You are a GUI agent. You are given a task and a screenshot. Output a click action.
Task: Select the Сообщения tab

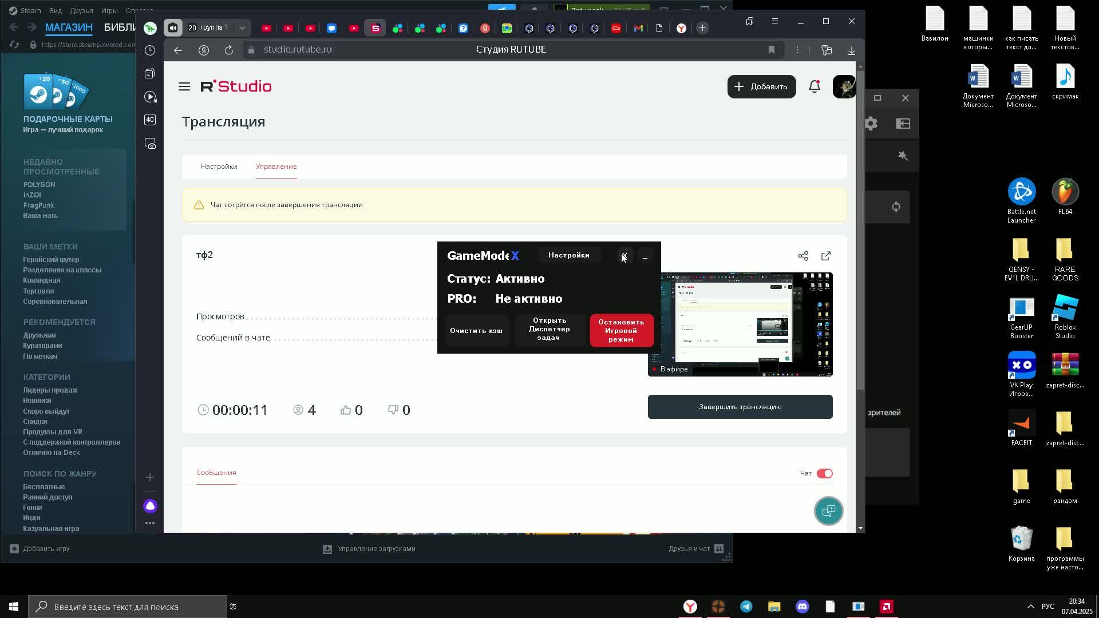pos(216,473)
